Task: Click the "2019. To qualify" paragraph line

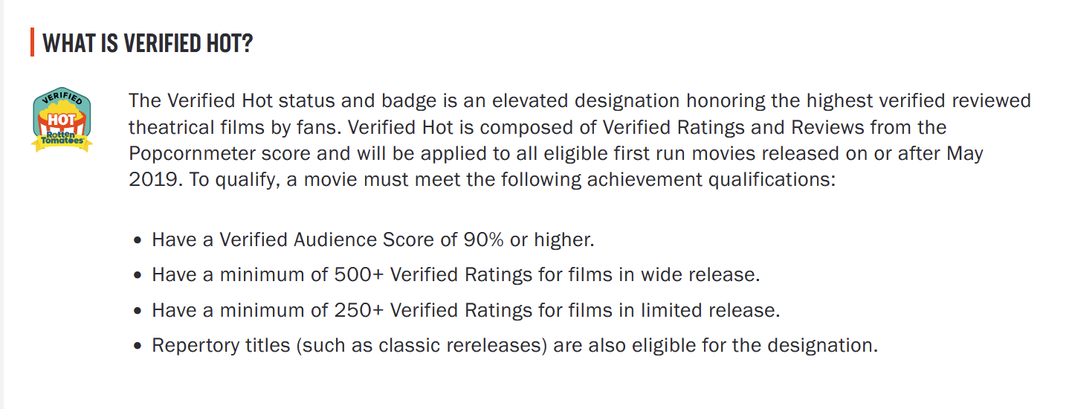Action: point(483,181)
